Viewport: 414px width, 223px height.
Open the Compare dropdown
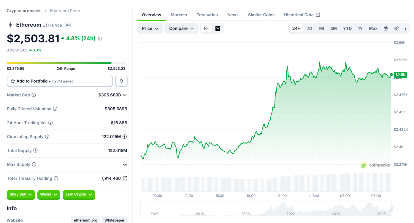[x=181, y=28]
